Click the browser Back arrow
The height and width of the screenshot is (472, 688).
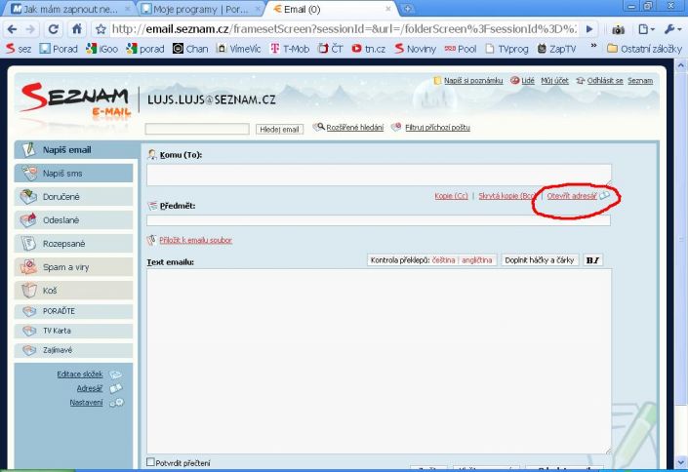[12, 29]
